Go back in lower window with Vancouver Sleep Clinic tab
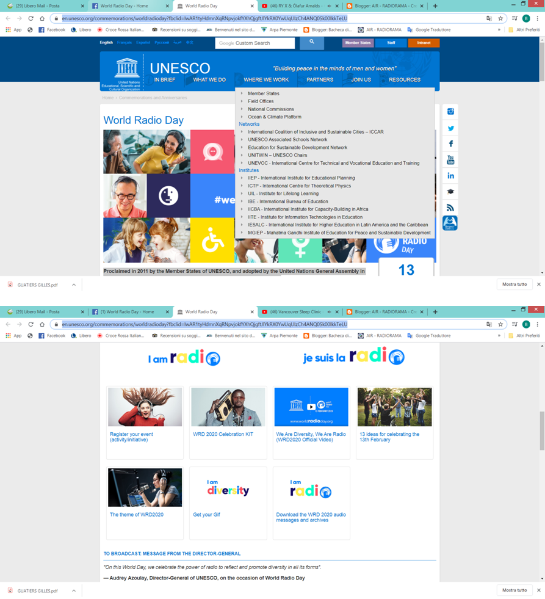The image size is (545, 599). [8, 324]
